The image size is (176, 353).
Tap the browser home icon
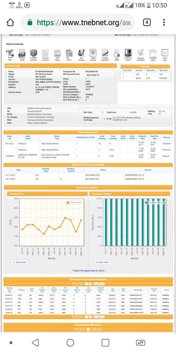pyautogui.click(x=10, y=22)
